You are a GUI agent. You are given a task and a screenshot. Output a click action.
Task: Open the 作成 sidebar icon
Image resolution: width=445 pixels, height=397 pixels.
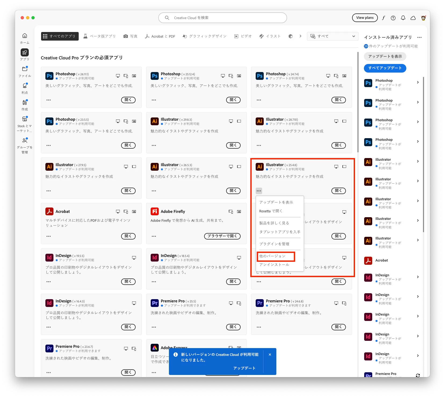point(25,102)
